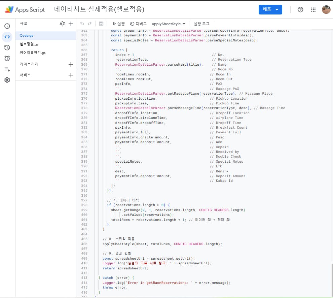Open the Google apps grid icon
This screenshot has height=298, width=333.
point(313,9)
